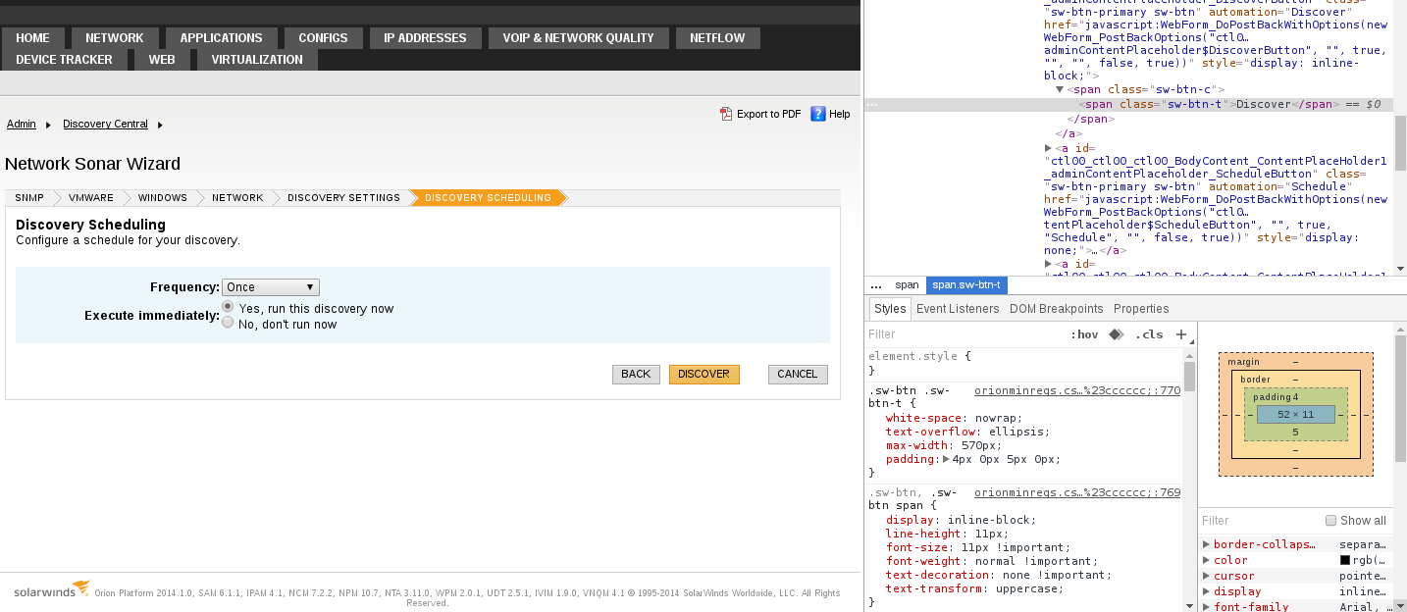This screenshot has height=612, width=1407.
Task: Open the DEVICE TRACKER navigation tab
Action: (x=64, y=60)
